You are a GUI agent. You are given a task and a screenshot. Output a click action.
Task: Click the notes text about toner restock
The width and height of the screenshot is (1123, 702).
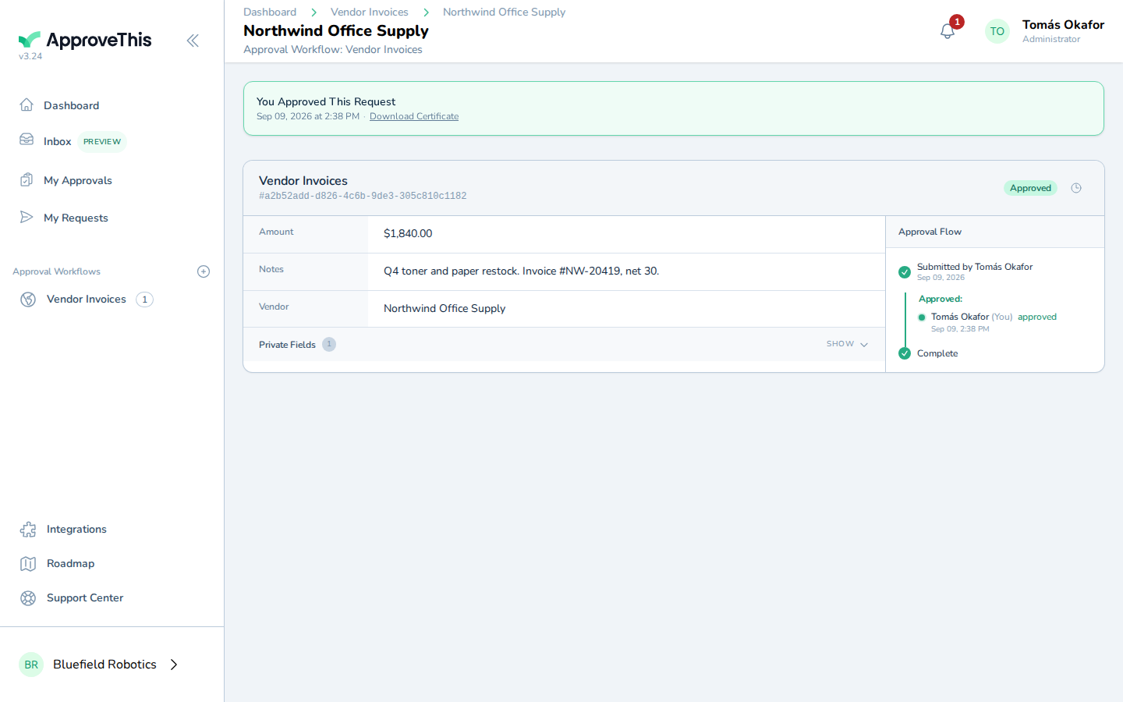click(521, 271)
